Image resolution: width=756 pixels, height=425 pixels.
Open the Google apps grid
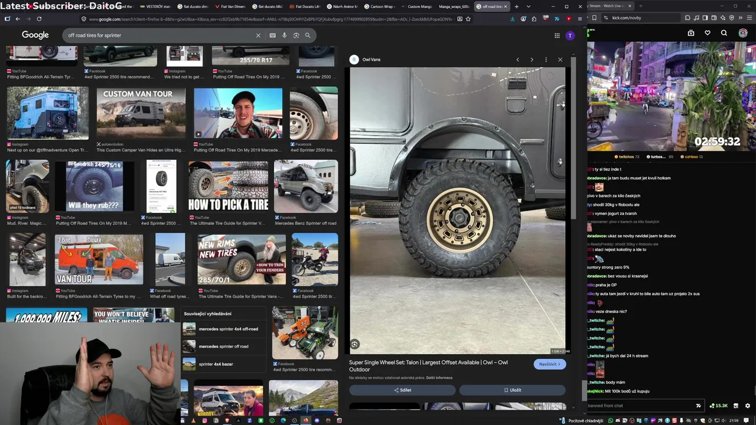557,35
